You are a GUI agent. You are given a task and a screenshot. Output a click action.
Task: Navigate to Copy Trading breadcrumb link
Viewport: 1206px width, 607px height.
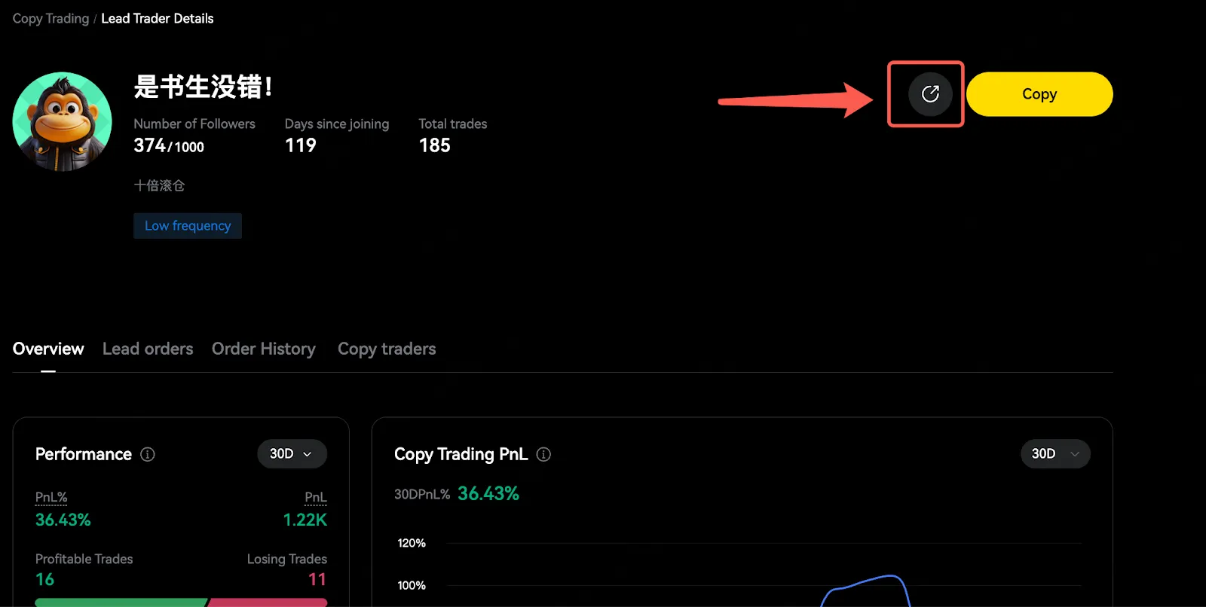[x=51, y=19]
